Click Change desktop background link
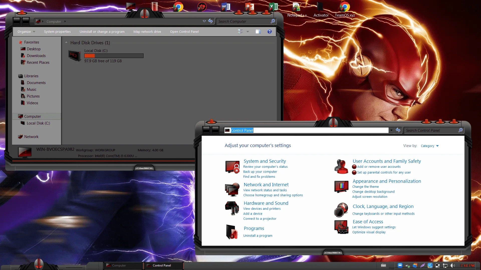This screenshot has width=481, height=270. 373,191
